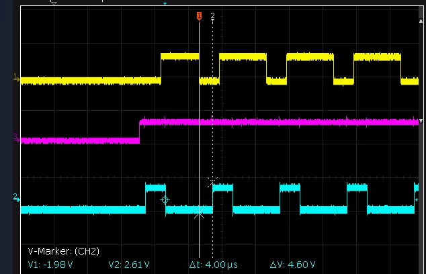Click the 'V-Marker: (CH2)' label
Screen dimensions: 426x274
(x=64, y=251)
